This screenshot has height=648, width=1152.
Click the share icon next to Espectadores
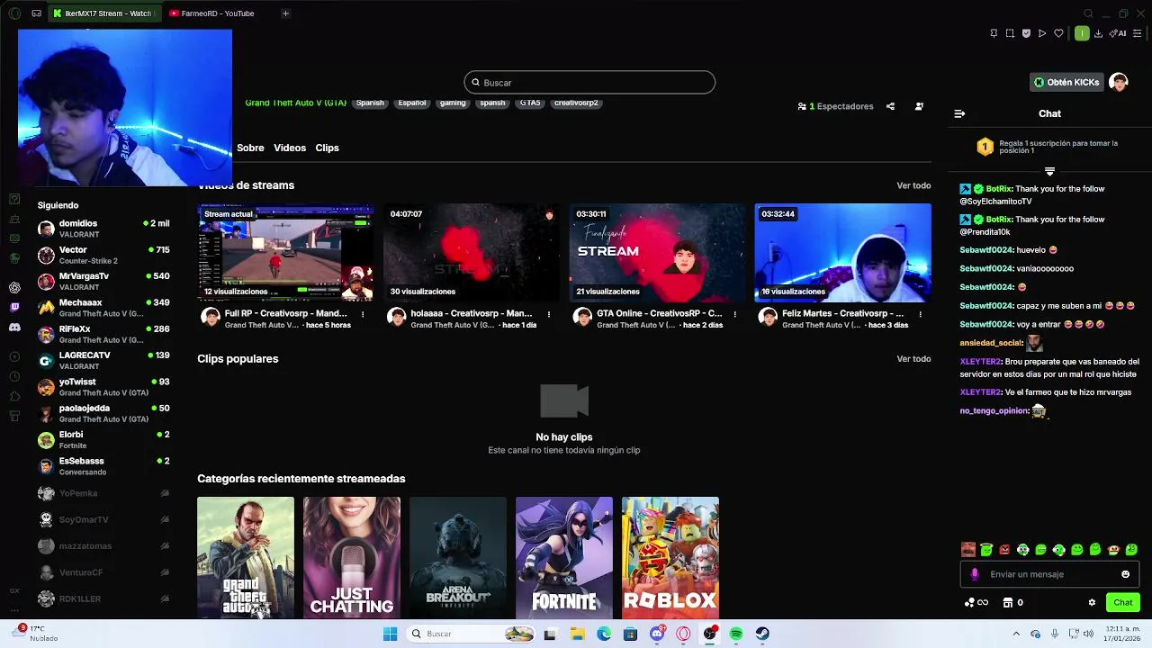[x=890, y=106]
